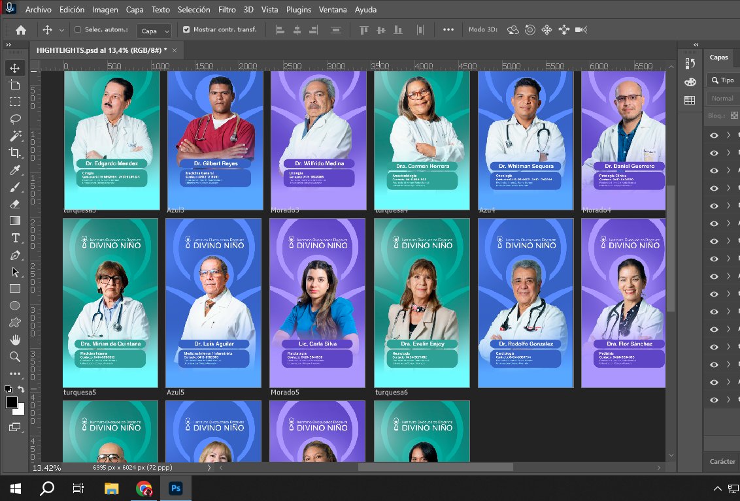The image size is (740, 501).
Task: Select the Path Selection arrow tool
Action: tap(15, 272)
